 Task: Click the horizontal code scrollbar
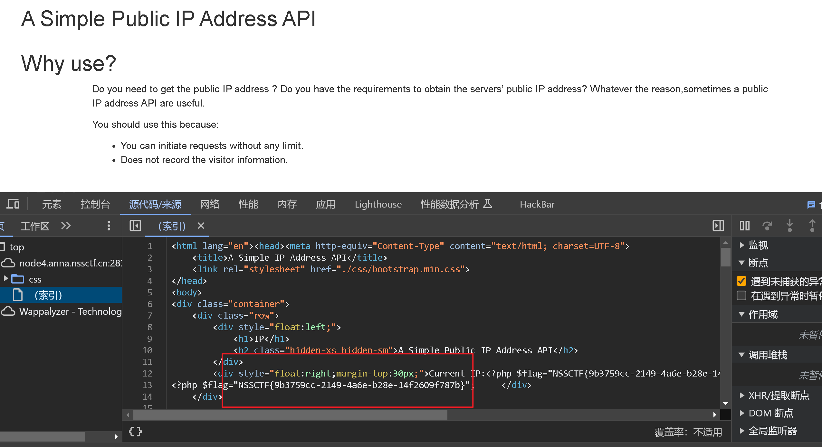290,415
